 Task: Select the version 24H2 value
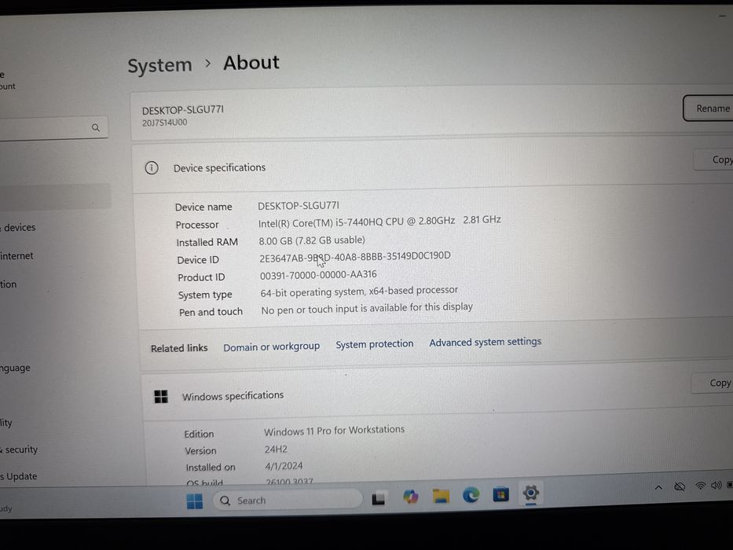(276, 449)
